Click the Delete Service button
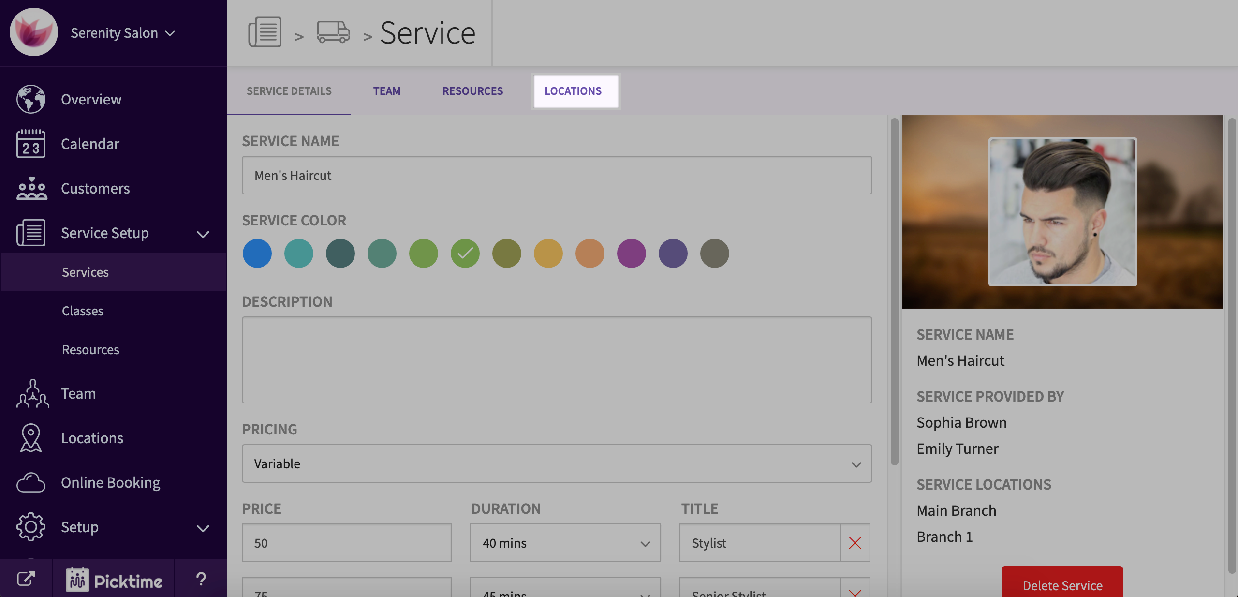 pyautogui.click(x=1062, y=584)
